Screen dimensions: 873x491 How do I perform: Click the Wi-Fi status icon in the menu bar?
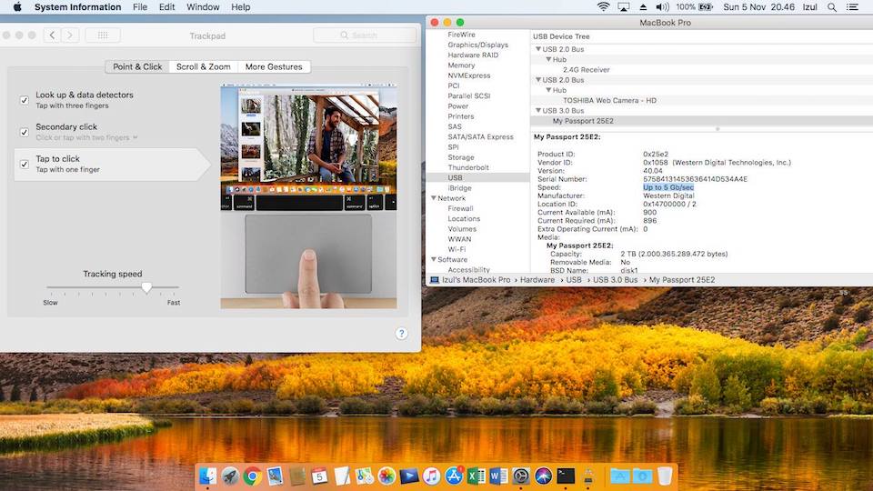point(603,7)
